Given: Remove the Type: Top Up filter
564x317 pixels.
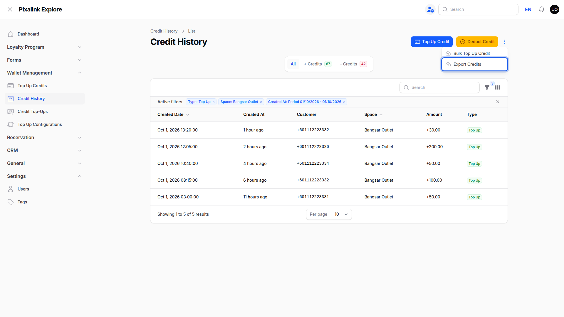Looking at the screenshot, I should (x=214, y=102).
